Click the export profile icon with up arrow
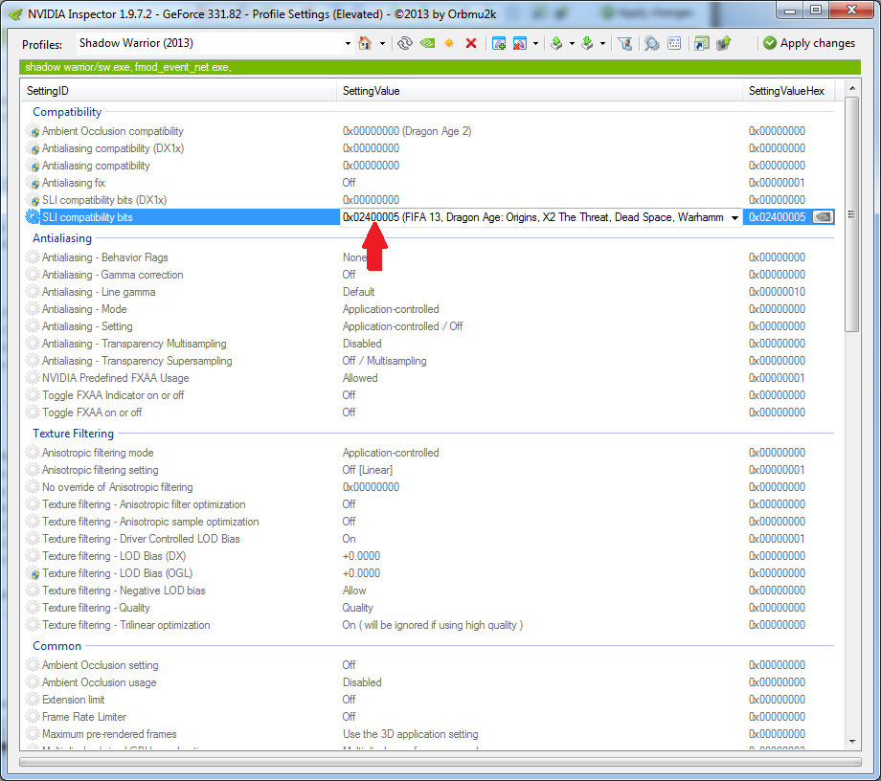 pyautogui.click(x=556, y=43)
